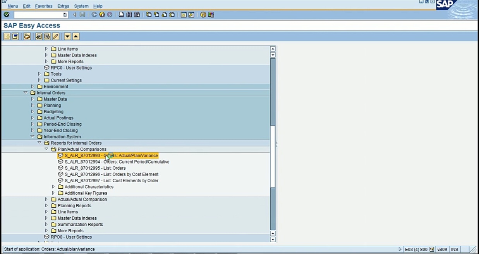Click the First Page icon
This screenshot has height=254, width=479.
coord(149,15)
